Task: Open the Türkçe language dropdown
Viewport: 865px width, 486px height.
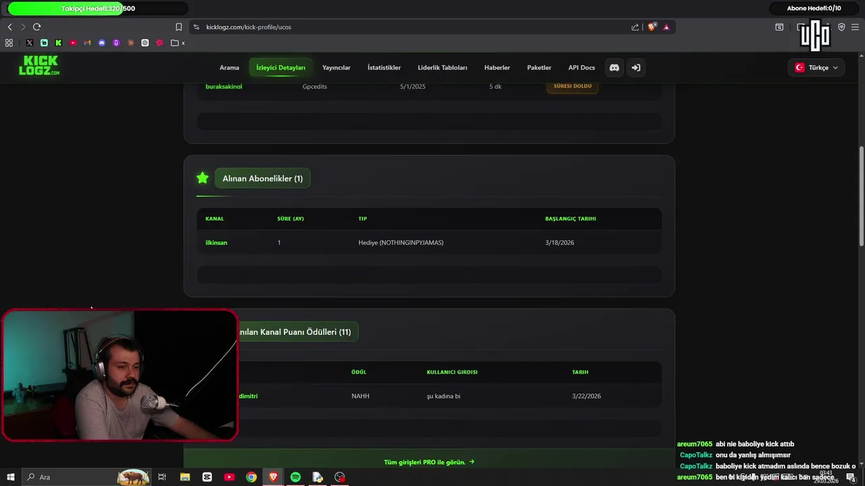Action: (816, 67)
